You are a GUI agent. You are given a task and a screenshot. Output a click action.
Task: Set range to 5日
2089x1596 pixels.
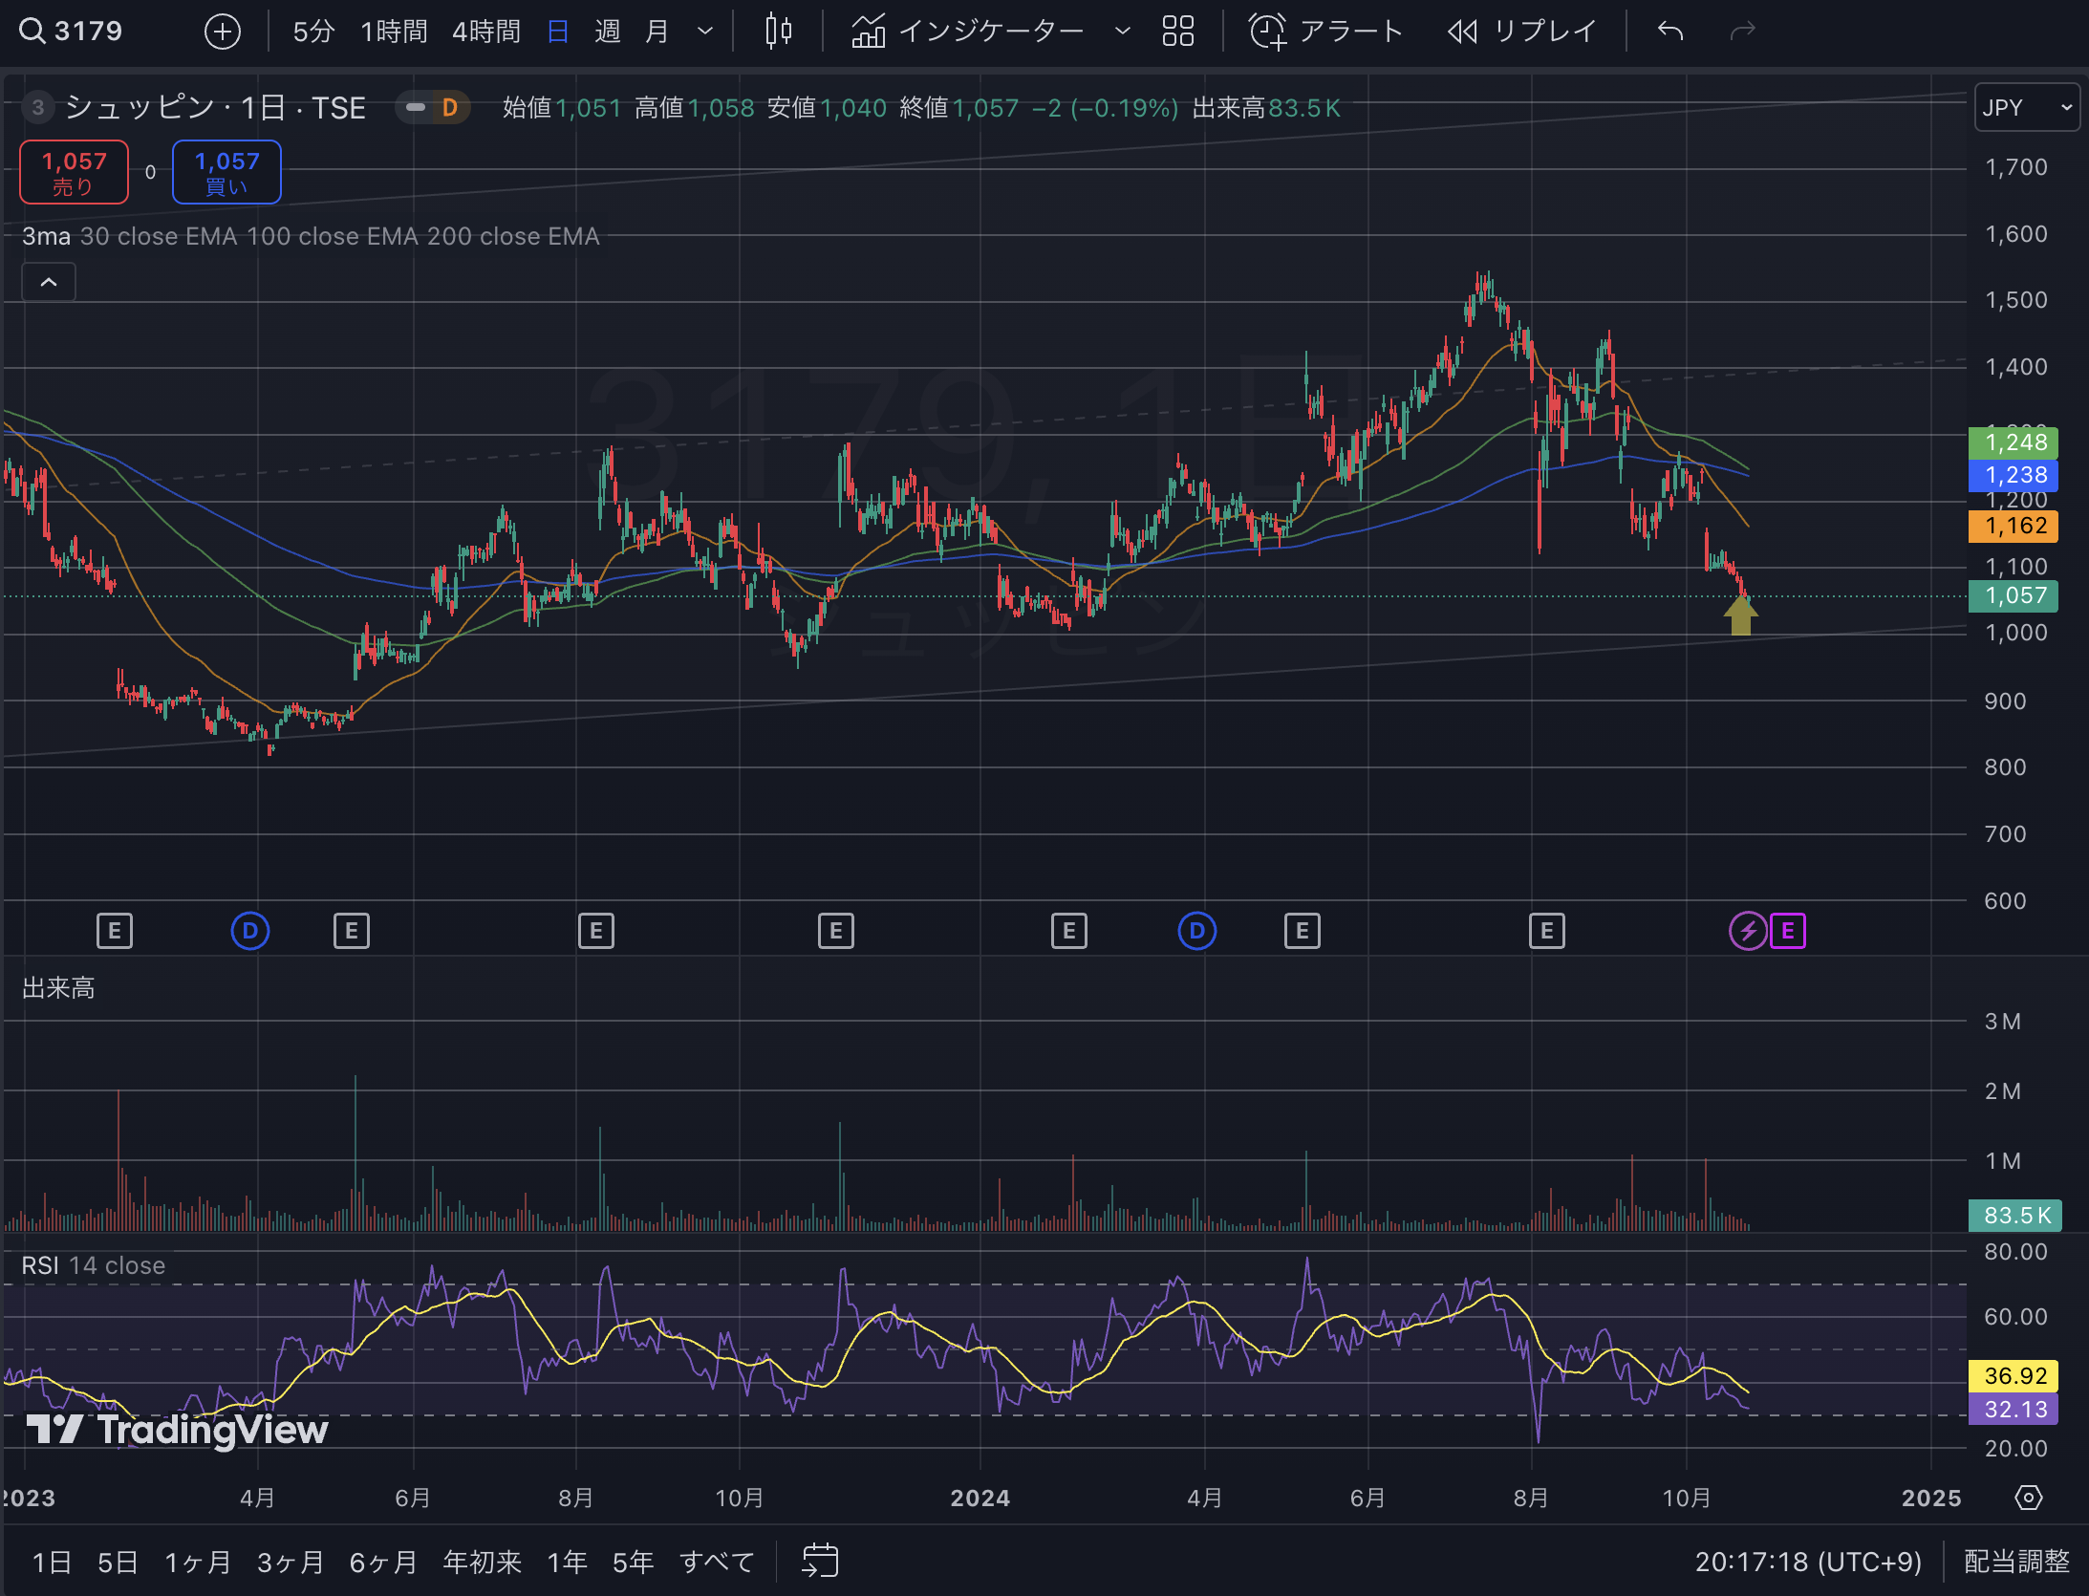click(118, 1562)
